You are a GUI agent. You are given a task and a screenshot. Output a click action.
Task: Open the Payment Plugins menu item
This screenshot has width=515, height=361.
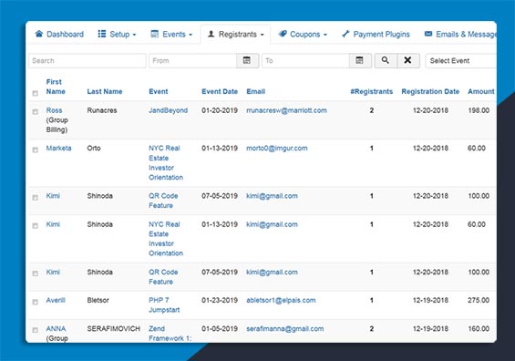pyautogui.click(x=376, y=34)
